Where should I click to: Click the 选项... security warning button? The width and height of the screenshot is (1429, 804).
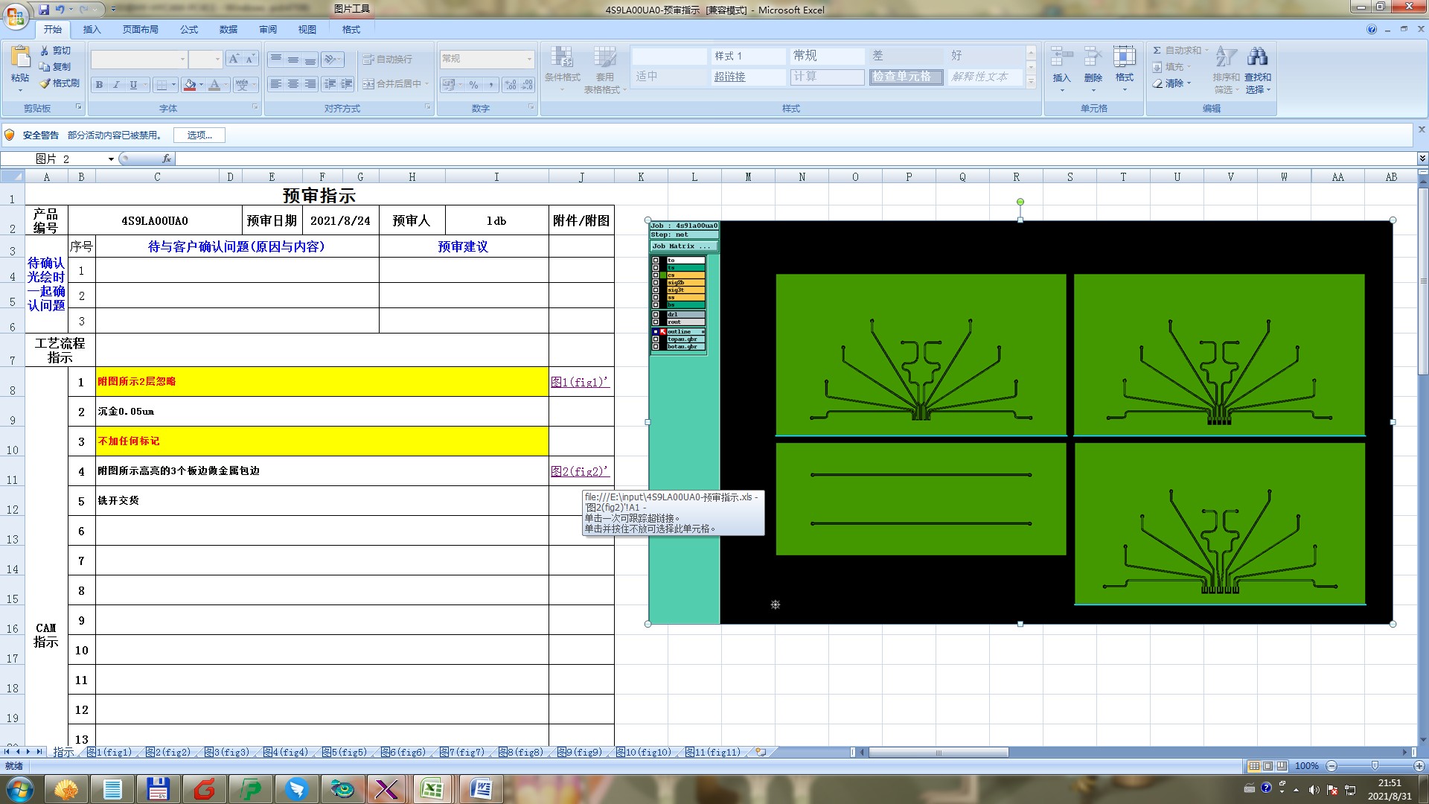tap(199, 135)
